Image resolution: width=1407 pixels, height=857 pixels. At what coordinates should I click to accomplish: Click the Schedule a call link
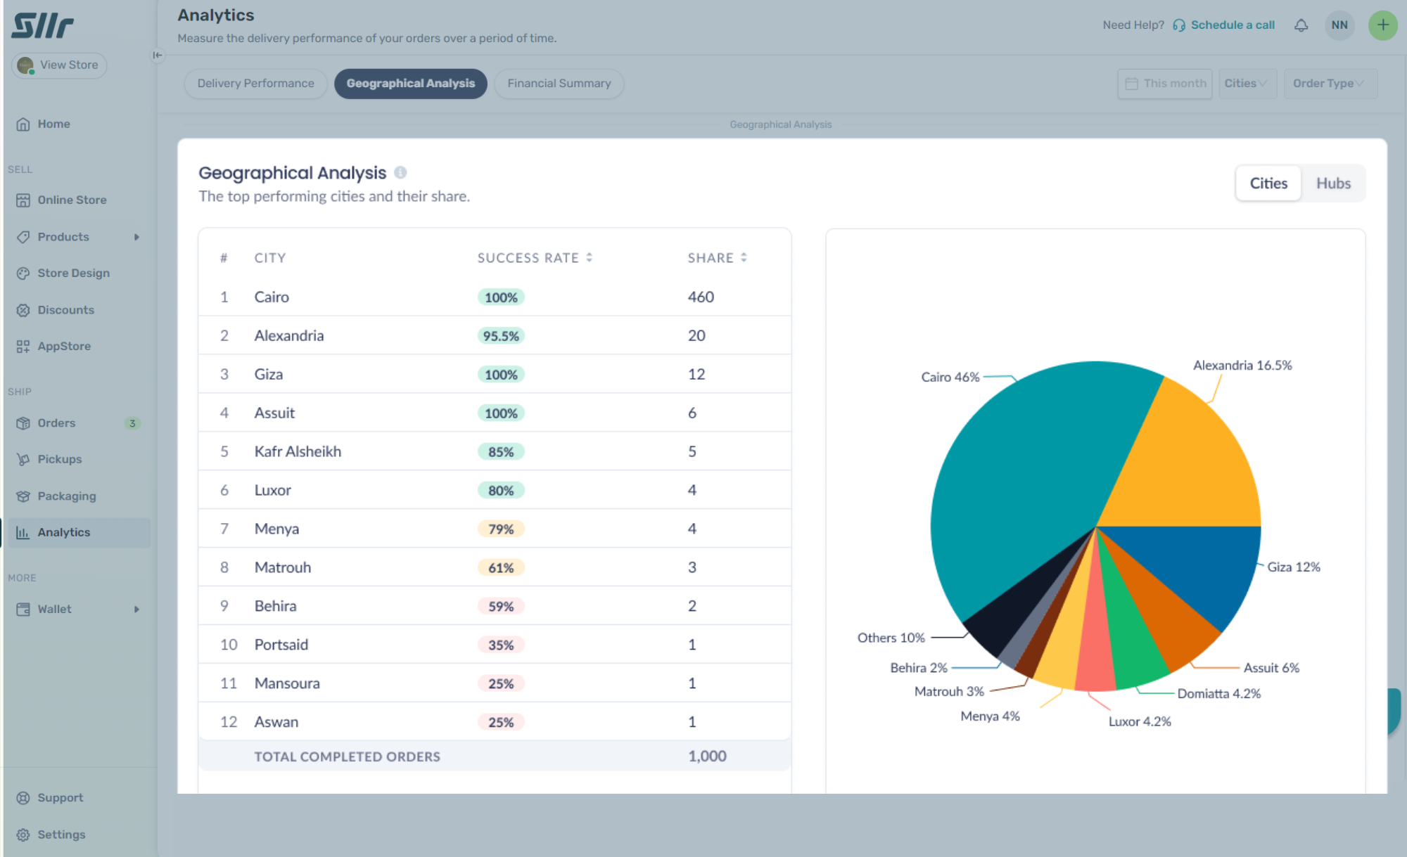[1232, 25]
